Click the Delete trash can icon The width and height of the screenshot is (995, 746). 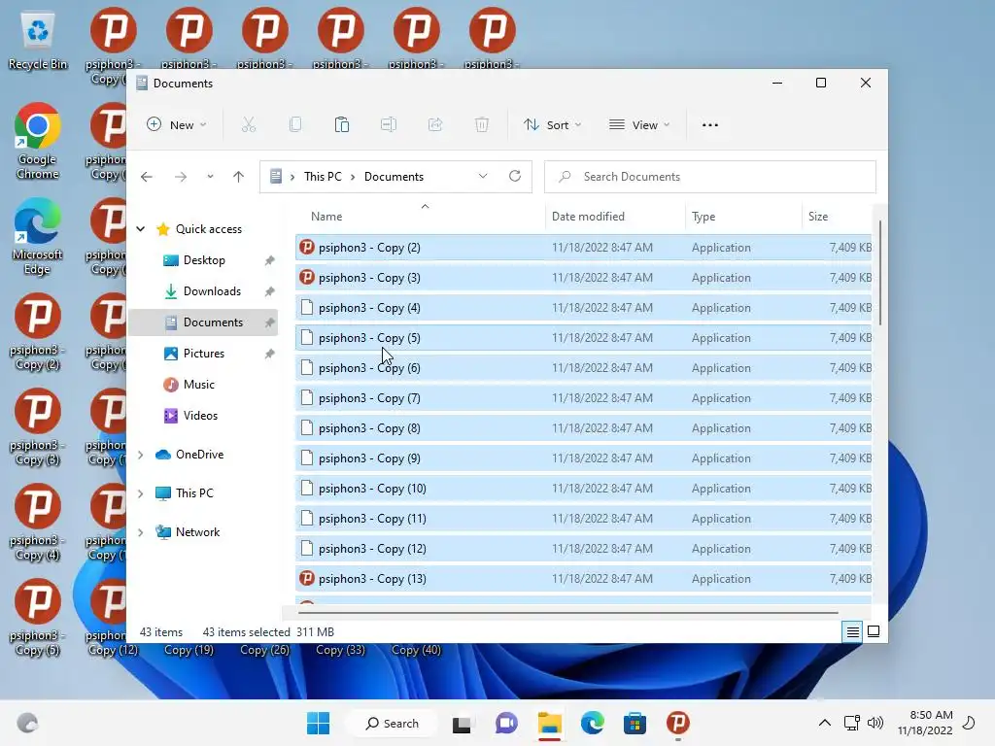(482, 125)
